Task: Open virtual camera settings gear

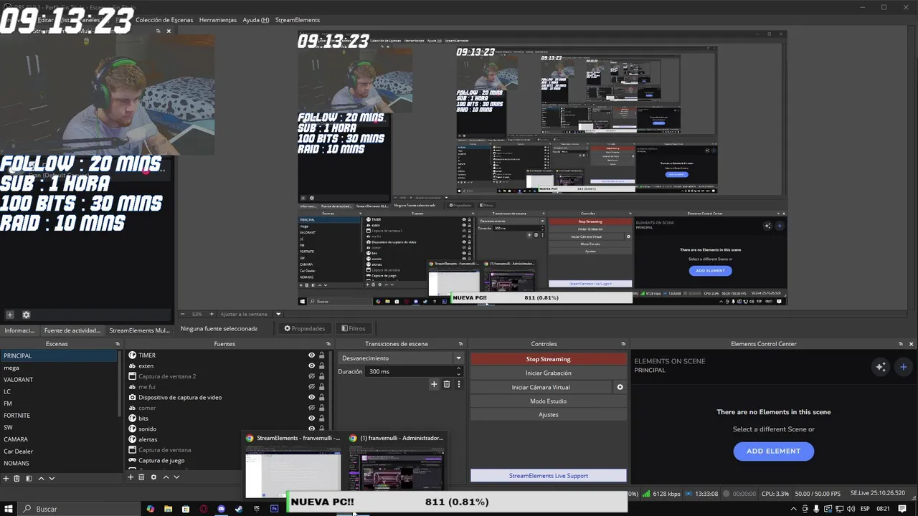Action: click(x=620, y=387)
